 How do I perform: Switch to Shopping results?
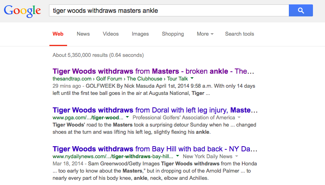173,34
